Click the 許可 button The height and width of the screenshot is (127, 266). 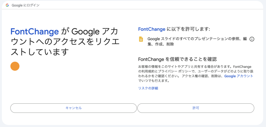tap(196, 108)
